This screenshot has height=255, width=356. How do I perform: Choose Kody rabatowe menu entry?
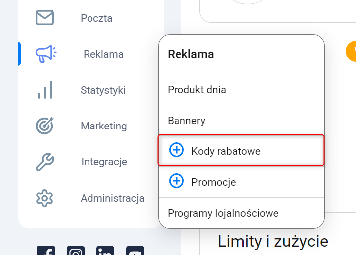241,150
